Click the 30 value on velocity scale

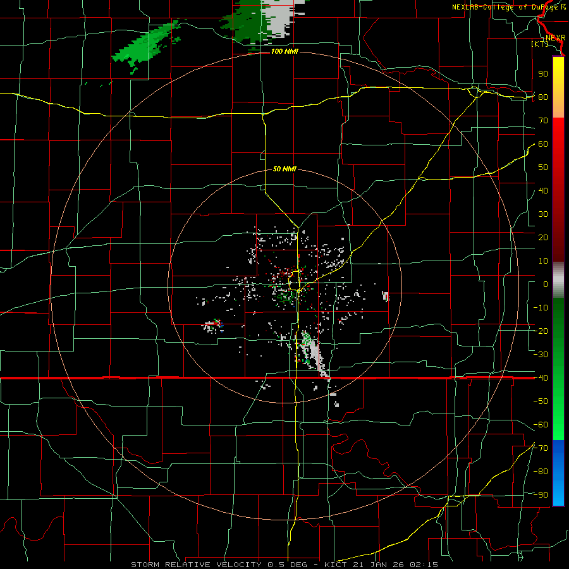click(543, 214)
